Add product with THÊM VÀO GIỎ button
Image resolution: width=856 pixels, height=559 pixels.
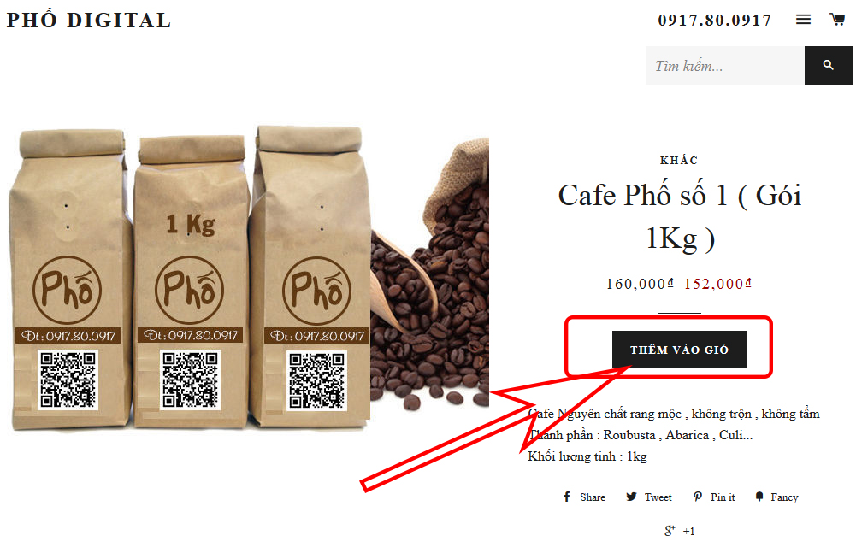click(679, 350)
